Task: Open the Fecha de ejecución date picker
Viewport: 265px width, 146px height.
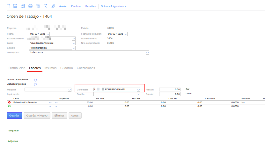Action: [126, 34]
